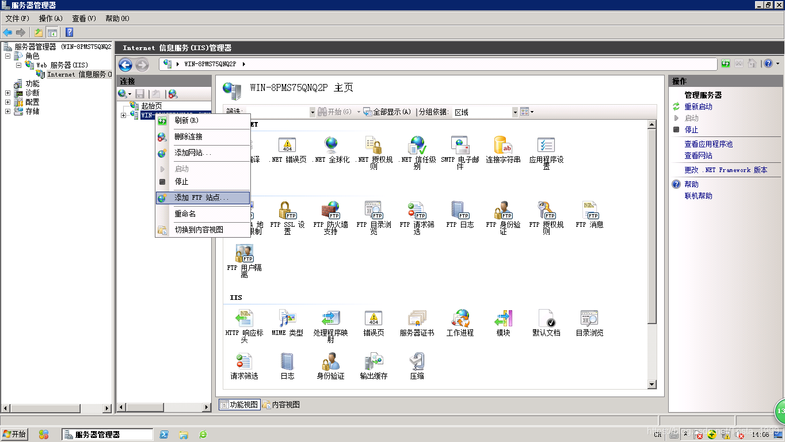Open FTP SSL 设置 lock icon

pyautogui.click(x=287, y=209)
